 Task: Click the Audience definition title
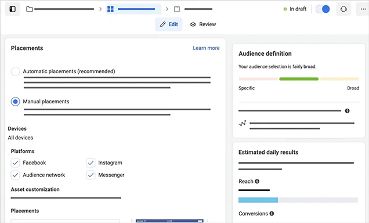coord(265,53)
